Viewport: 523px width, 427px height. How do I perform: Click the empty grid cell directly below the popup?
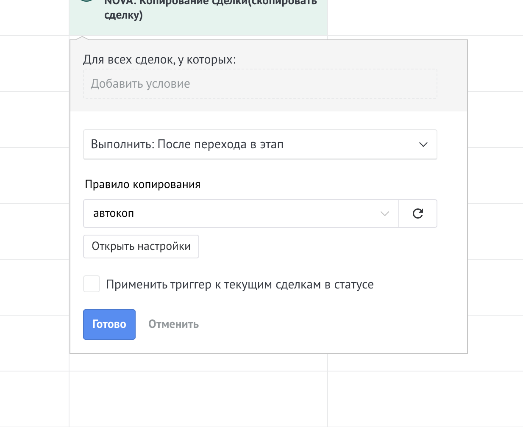pyautogui.click(x=198, y=399)
